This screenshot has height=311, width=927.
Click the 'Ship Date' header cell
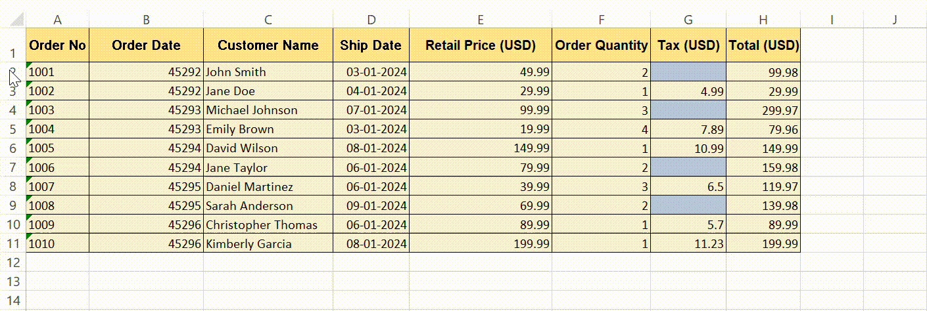(x=371, y=45)
